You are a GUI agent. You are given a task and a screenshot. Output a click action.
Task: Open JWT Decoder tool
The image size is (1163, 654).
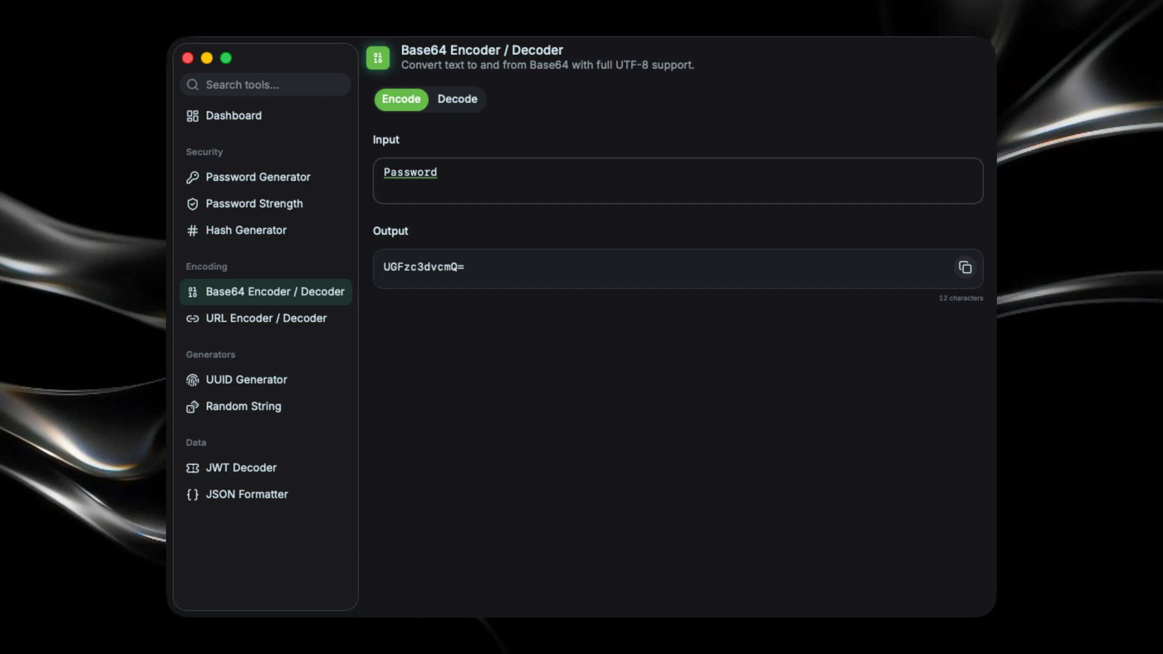pos(265,468)
